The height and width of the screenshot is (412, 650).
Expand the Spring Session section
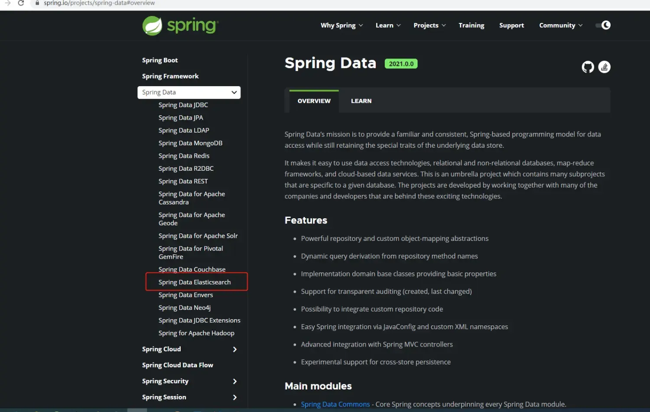click(x=234, y=397)
